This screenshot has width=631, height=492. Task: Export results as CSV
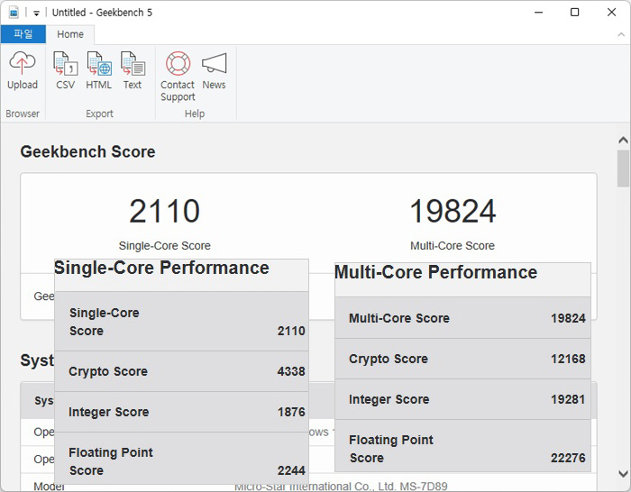tap(65, 71)
